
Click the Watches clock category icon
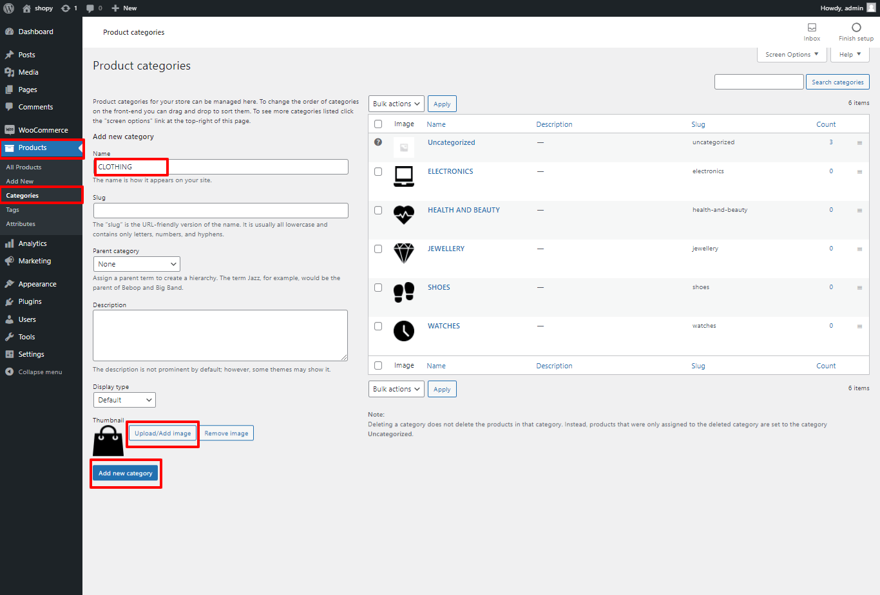pyautogui.click(x=404, y=330)
